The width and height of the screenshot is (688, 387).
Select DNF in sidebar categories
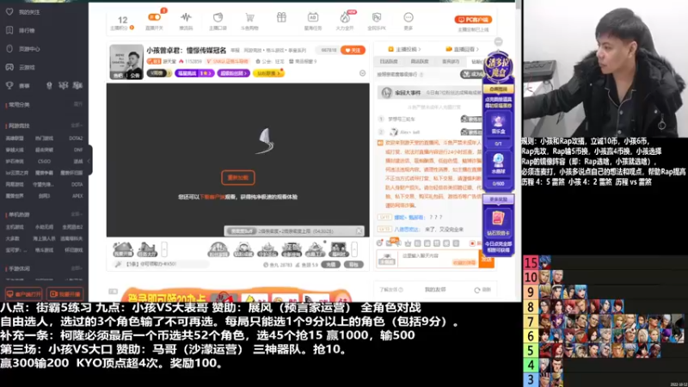[x=78, y=150]
